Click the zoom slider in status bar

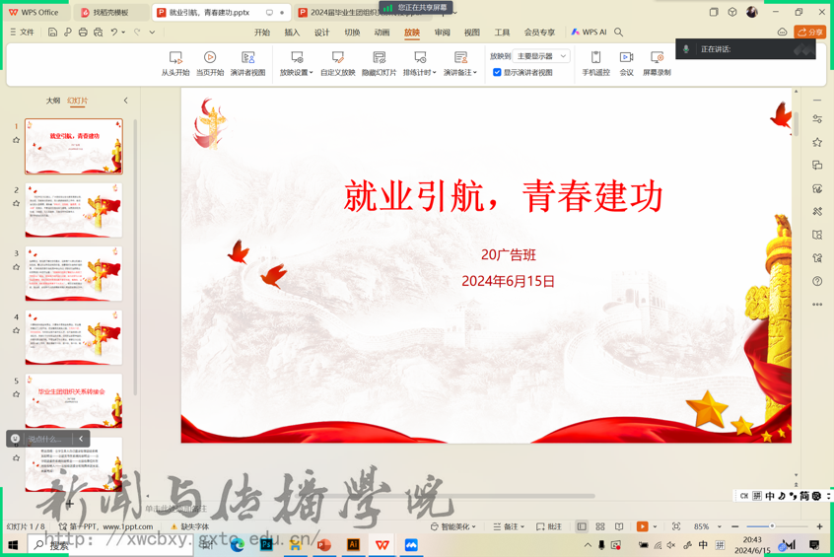772,527
